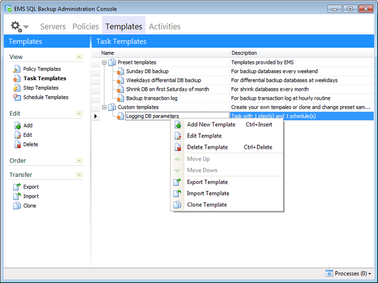Click the Export link in Transfer section
The height and width of the screenshot is (283, 378).
(x=31, y=187)
